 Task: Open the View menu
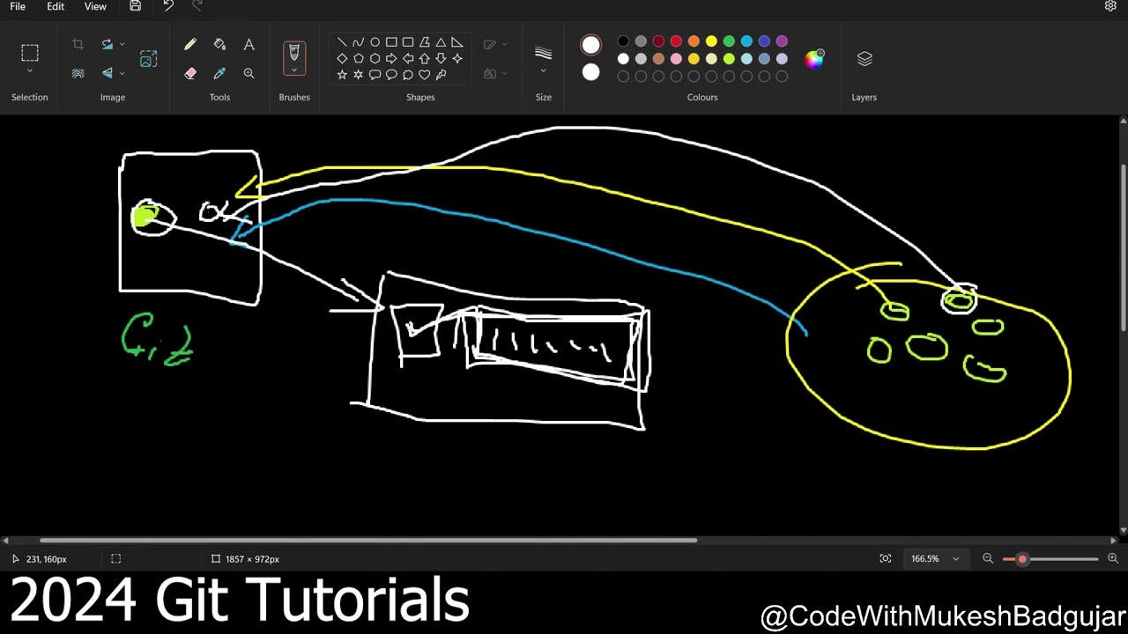[95, 6]
